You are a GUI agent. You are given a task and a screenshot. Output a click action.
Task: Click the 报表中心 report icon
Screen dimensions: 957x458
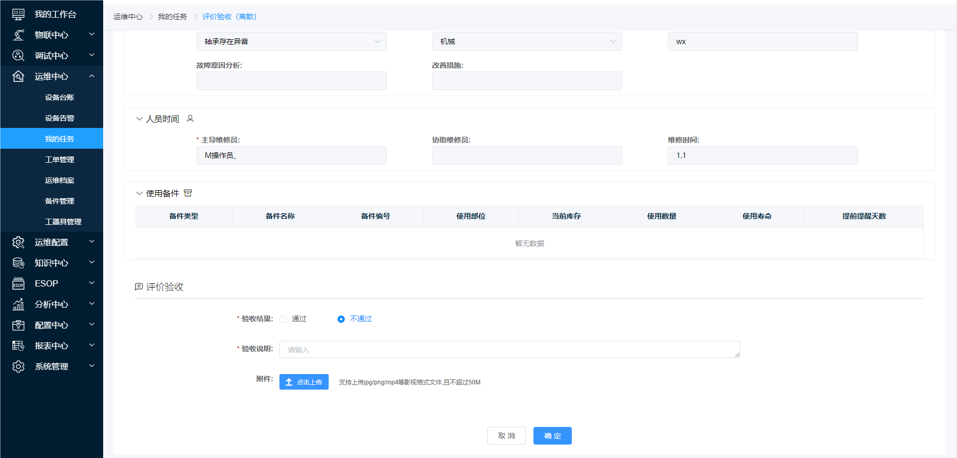click(18, 346)
